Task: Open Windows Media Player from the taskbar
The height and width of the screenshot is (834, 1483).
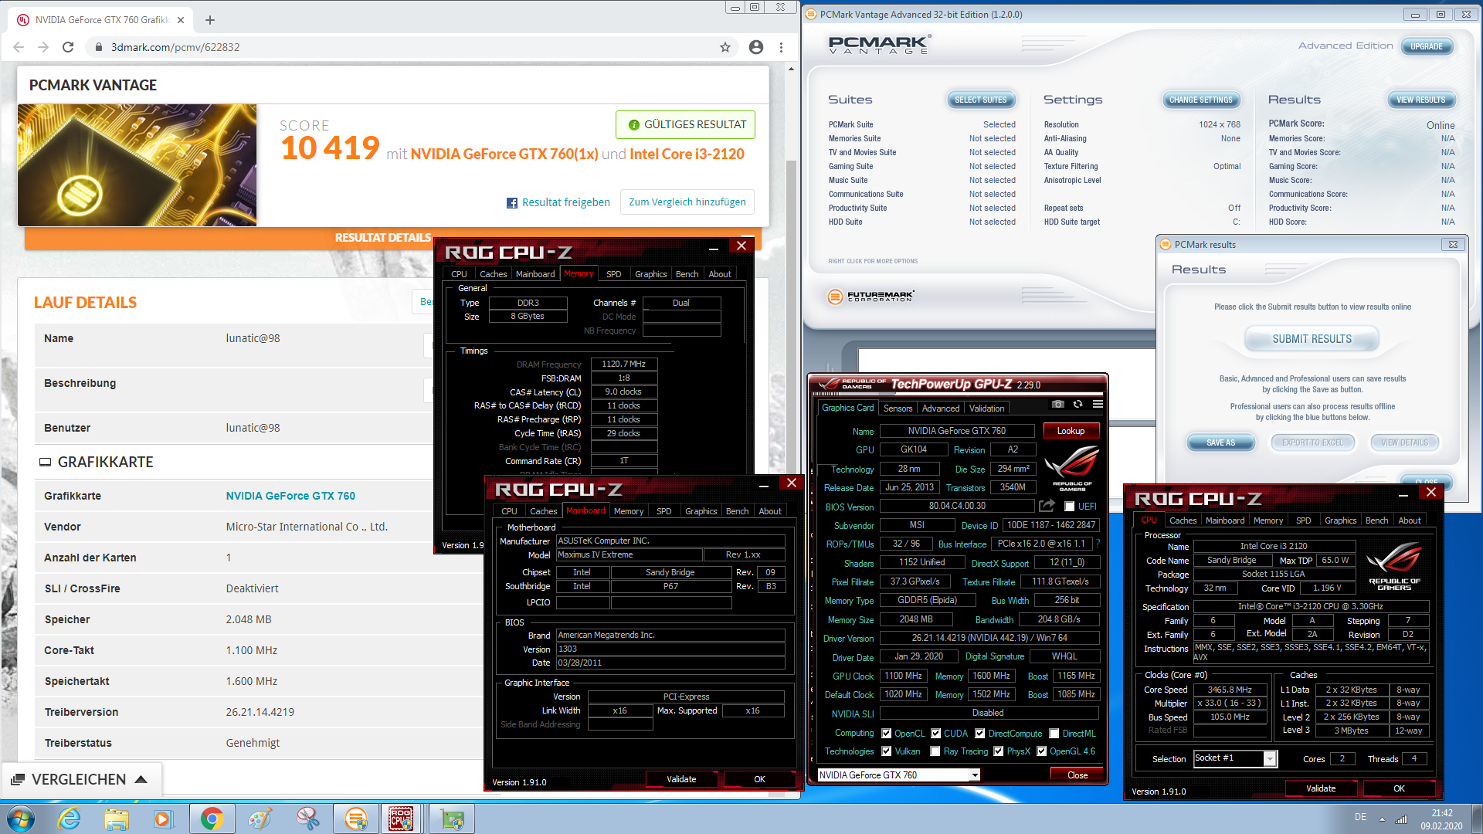Action: pyautogui.click(x=163, y=819)
